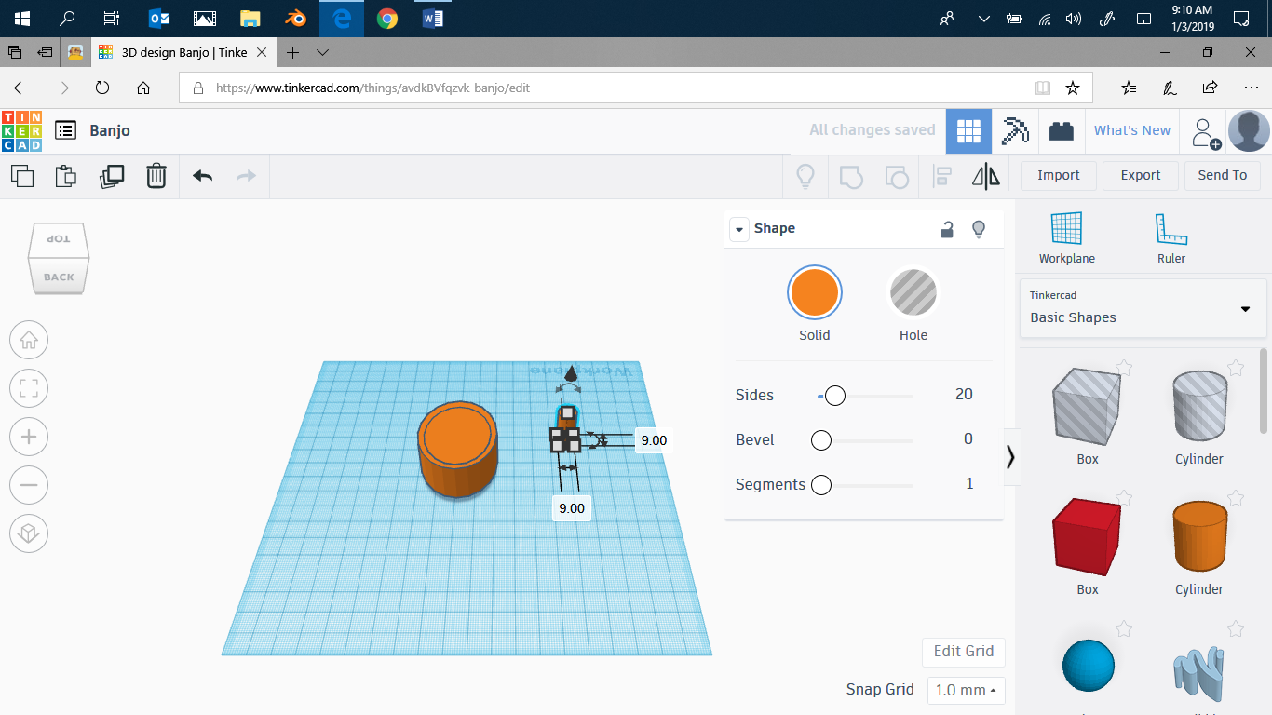Switch to 3D design grid view icon
This screenshot has height=715, width=1272.
click(968, 131)
